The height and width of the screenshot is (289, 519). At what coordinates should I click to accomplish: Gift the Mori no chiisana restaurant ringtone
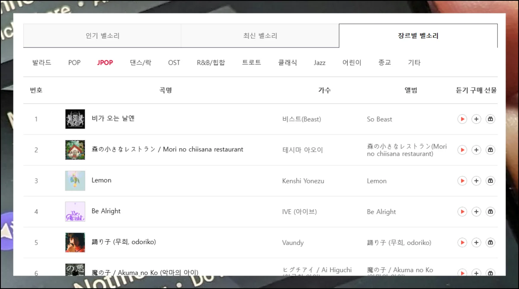(x=490, y=150)
